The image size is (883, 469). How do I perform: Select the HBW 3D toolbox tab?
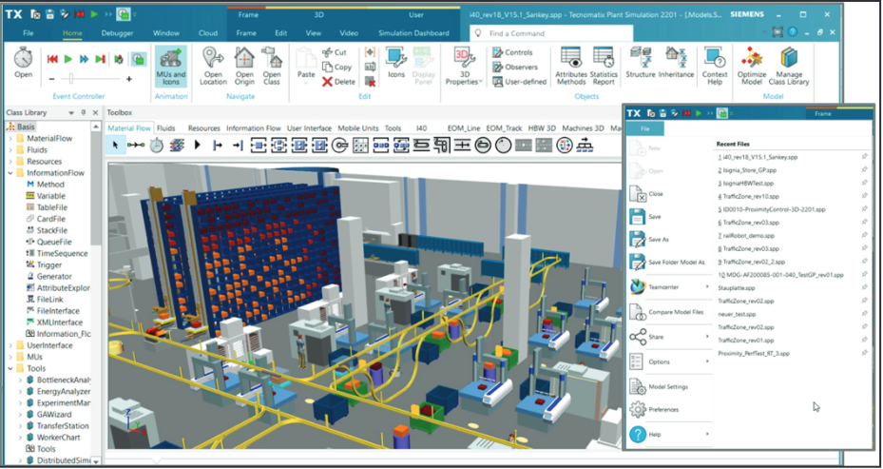tap(541, 128)
